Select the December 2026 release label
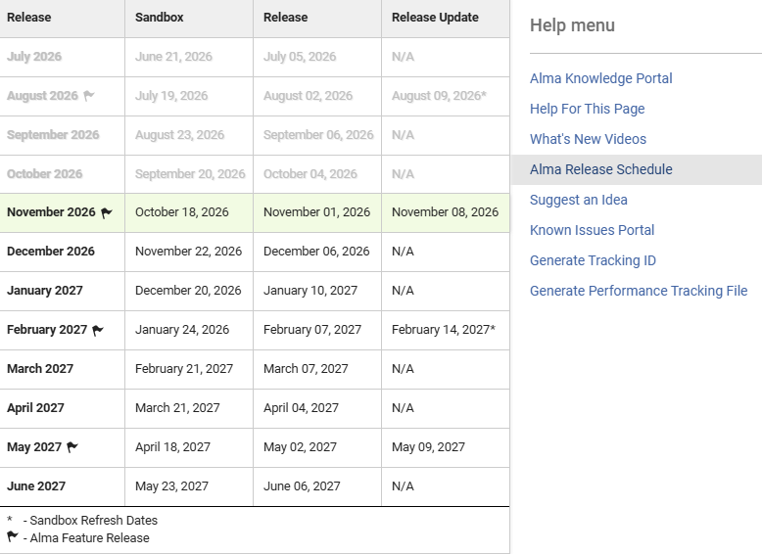 [51, 252]
